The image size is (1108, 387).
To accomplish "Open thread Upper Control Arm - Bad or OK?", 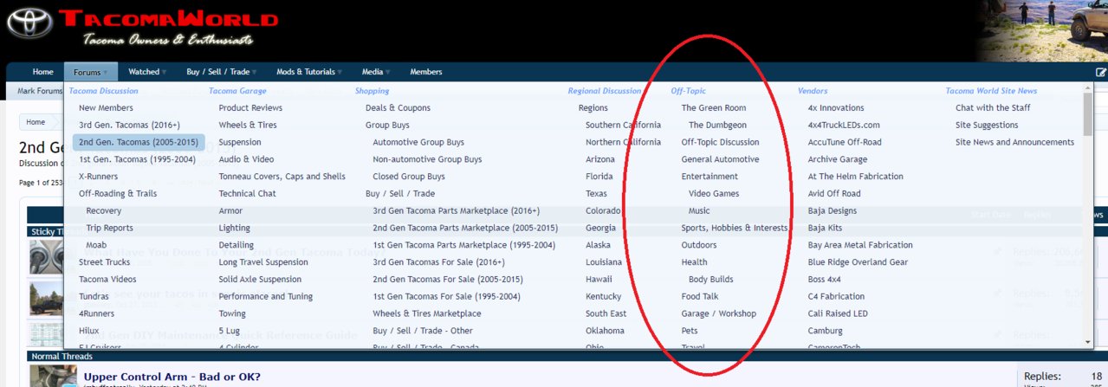I will pyautogui.click(x=172, y=377).
